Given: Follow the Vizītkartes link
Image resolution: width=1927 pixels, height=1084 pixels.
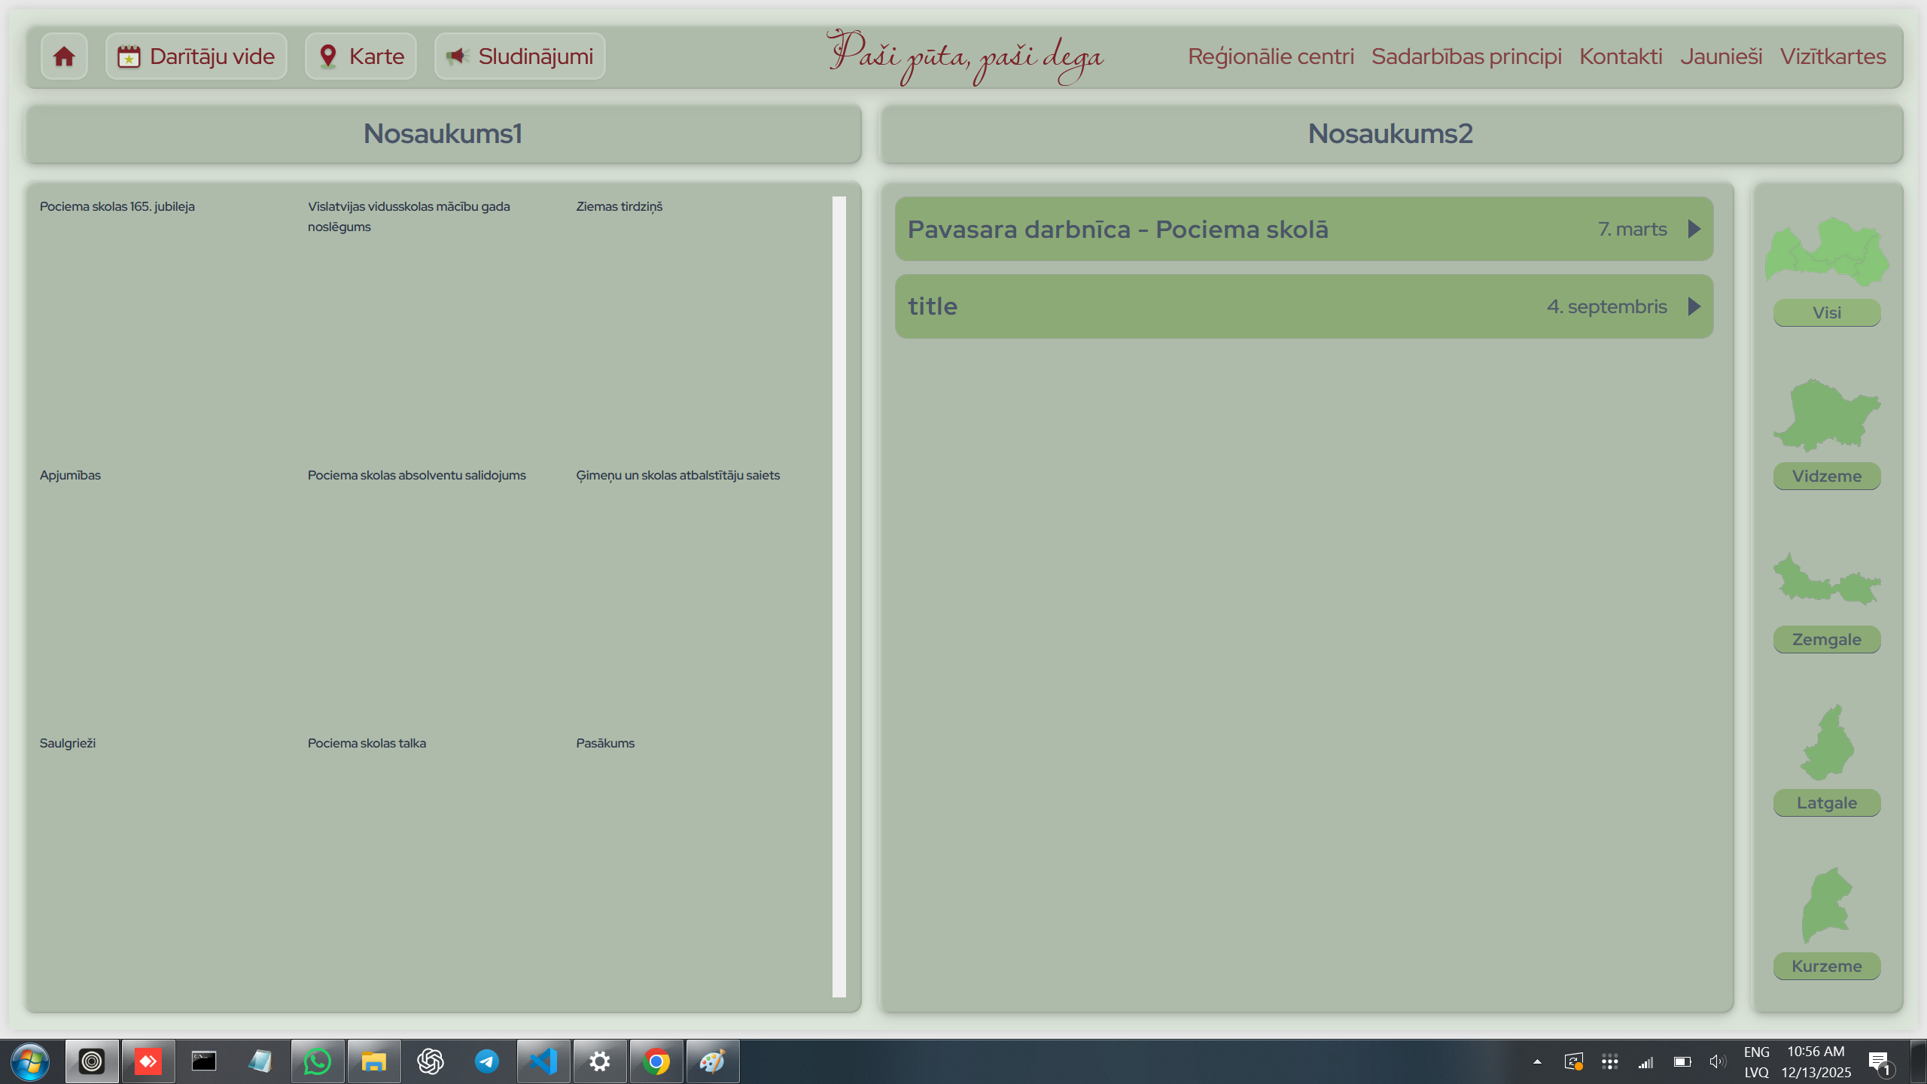Looking at the screenshot, I should [x=1832, y=56].
